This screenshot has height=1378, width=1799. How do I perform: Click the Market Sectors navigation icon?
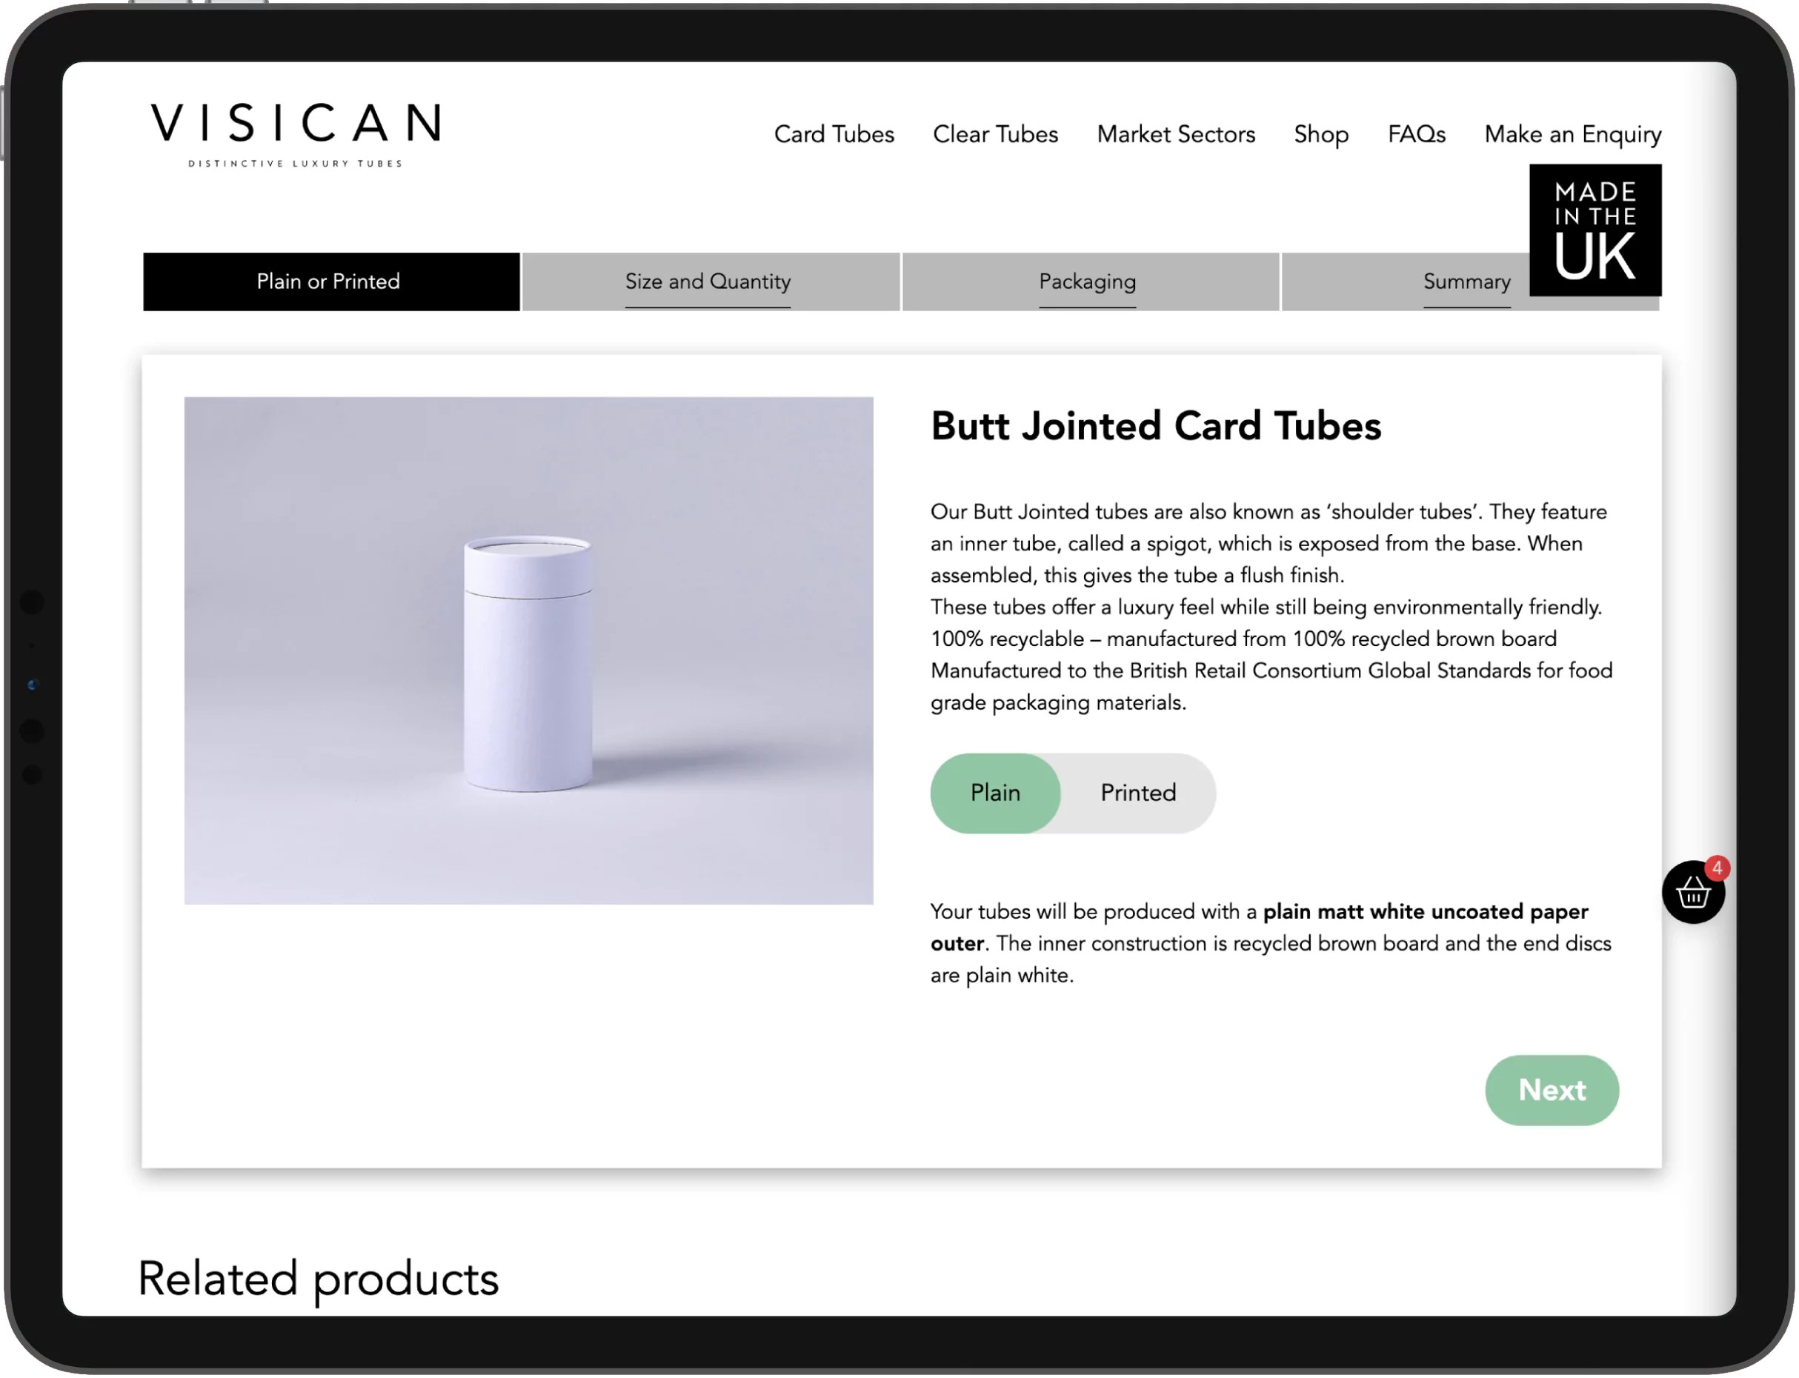(x=1175, y=135)
